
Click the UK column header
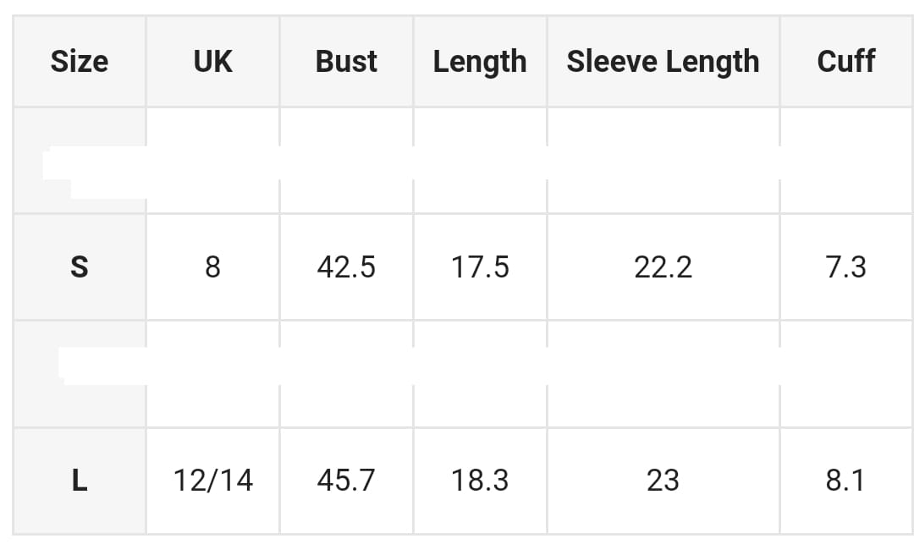coord(212,62)
